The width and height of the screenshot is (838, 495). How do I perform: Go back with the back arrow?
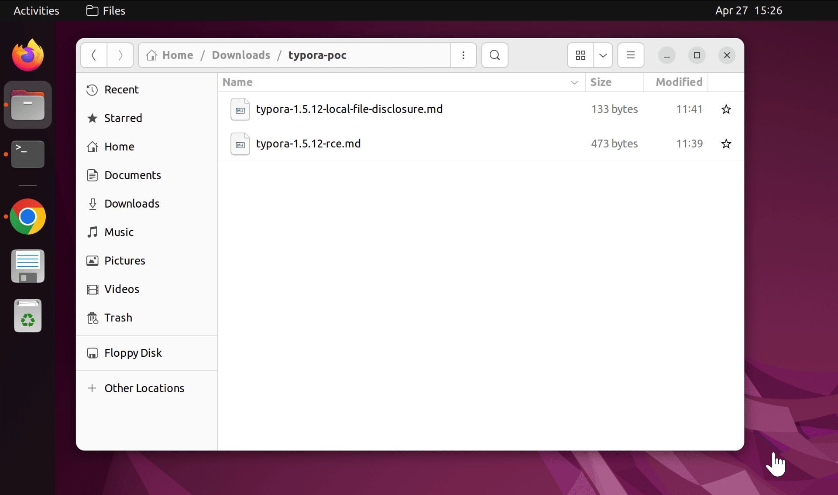tap(94, 55)
